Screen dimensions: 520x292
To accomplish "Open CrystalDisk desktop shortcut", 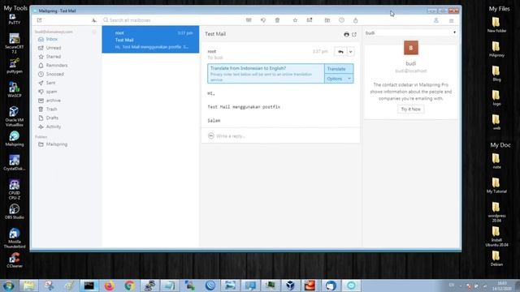I will [15, 163].
